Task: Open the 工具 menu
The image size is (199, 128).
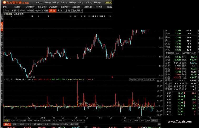Action: [81, 2]
